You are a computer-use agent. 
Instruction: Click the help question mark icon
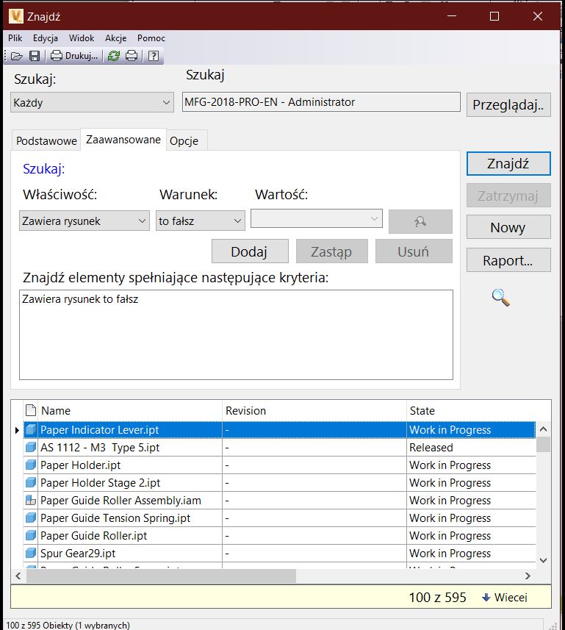[153, 56]
